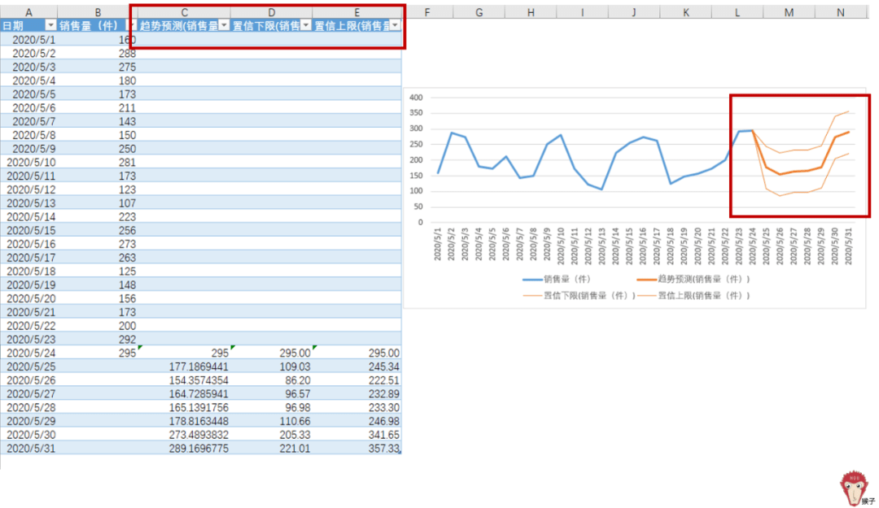Select upper bound cell 245.34
The image size is (879, 508).
(356, 367)
